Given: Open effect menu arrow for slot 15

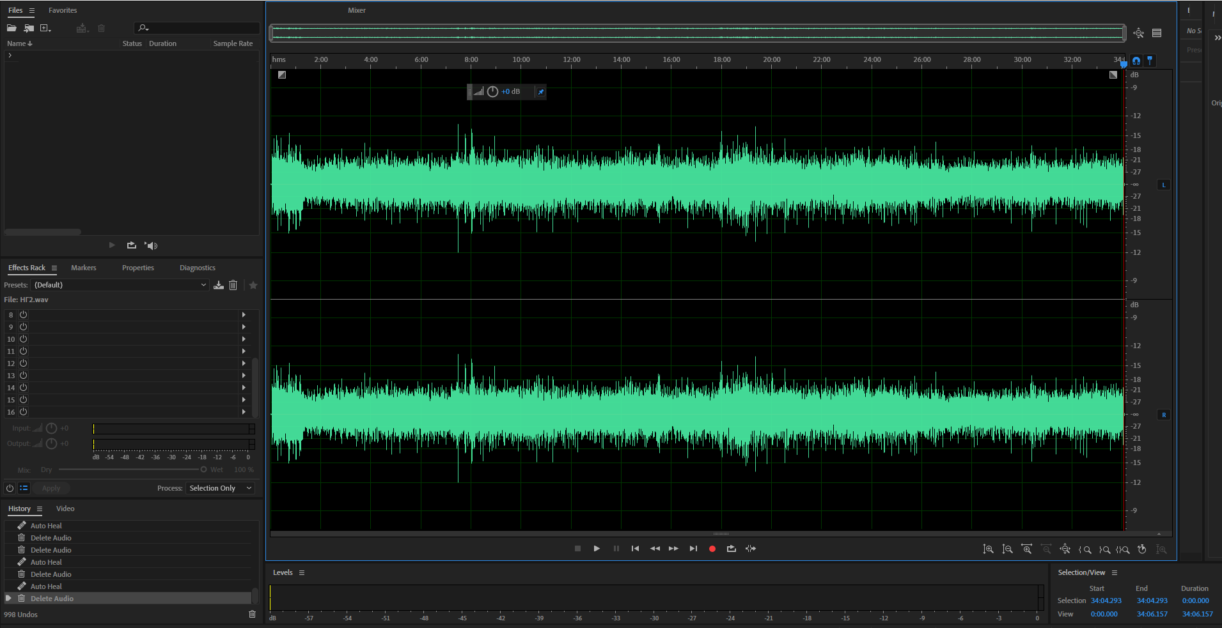Looking at the screenshot, I should point(244,400).
